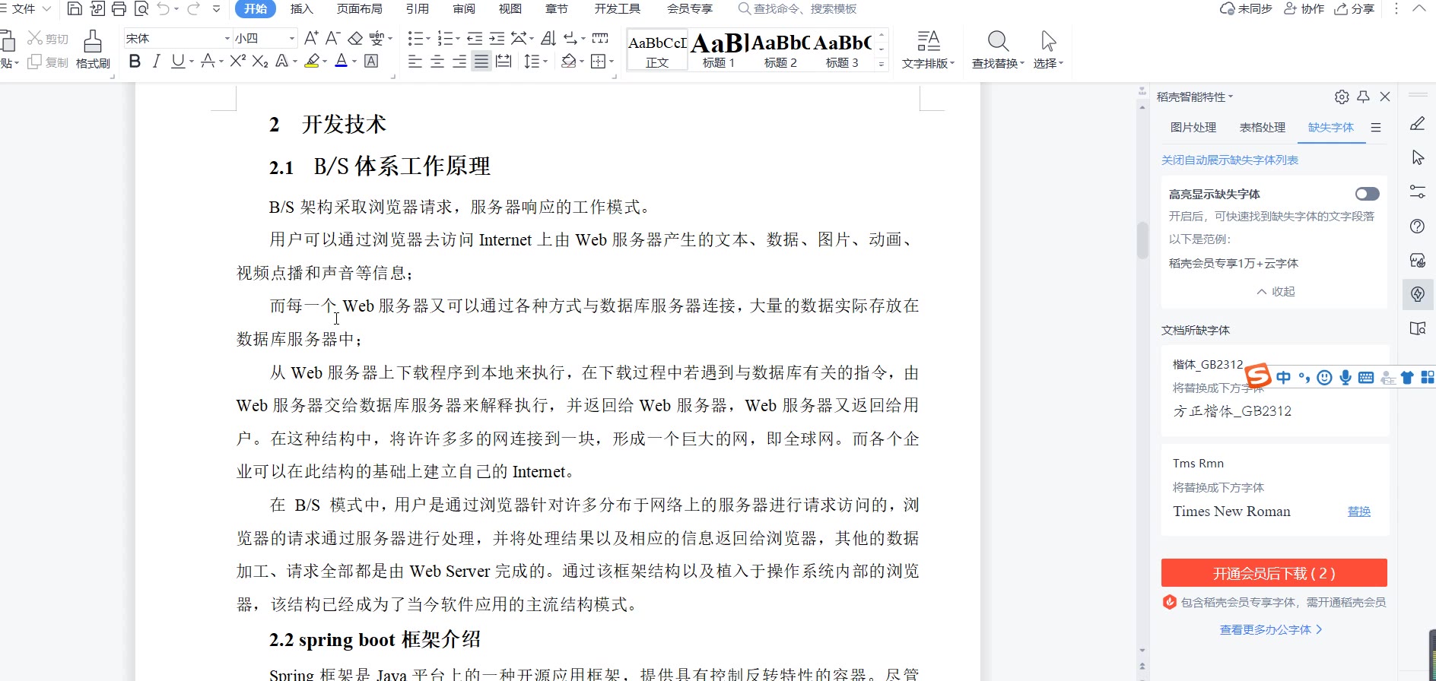
Task: Click 关闭自动展示缺失字体列表 link
Action: click(1229, 160)
